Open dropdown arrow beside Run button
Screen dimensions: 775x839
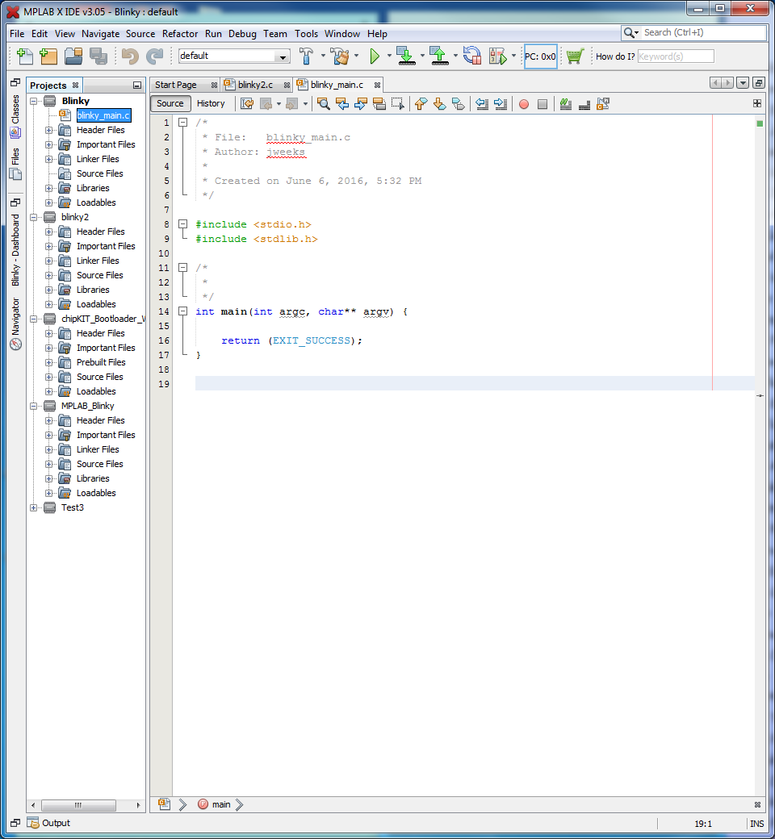(x=389, y=56)
